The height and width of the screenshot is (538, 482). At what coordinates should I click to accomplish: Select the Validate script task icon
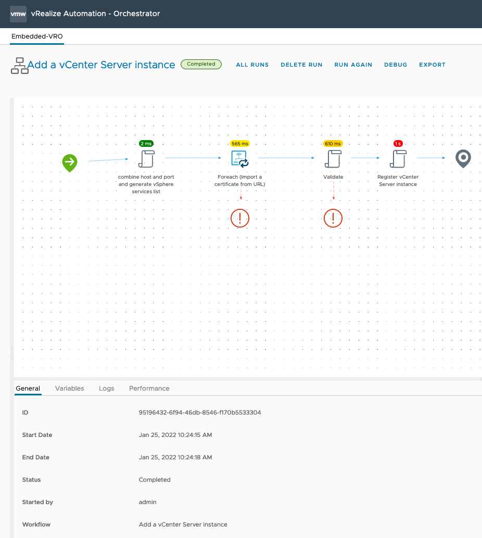(333, 159)
